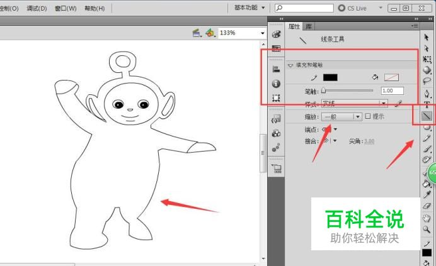Collapse the tools panel double-arrow
This screenshot has width=436, height=266.
click(430, 19)
